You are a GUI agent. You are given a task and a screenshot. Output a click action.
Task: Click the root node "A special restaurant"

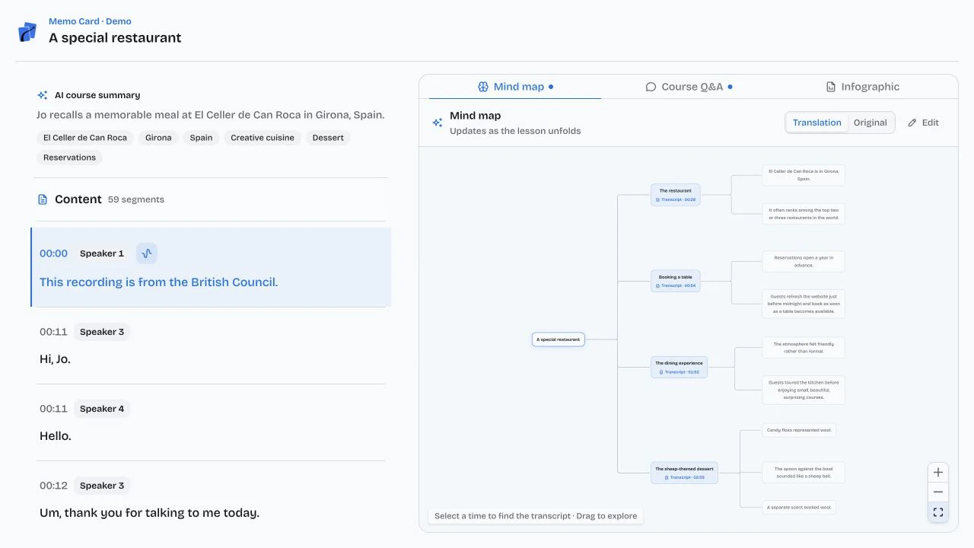click(x=559, y=339)
